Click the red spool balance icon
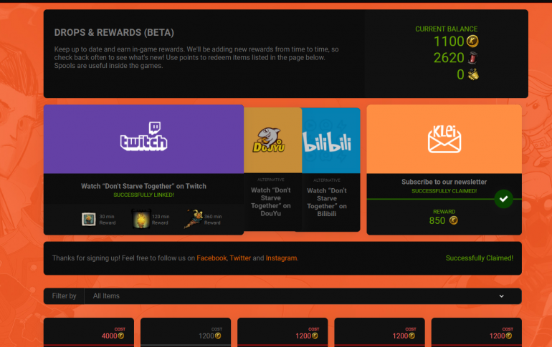 click(473, 58)
